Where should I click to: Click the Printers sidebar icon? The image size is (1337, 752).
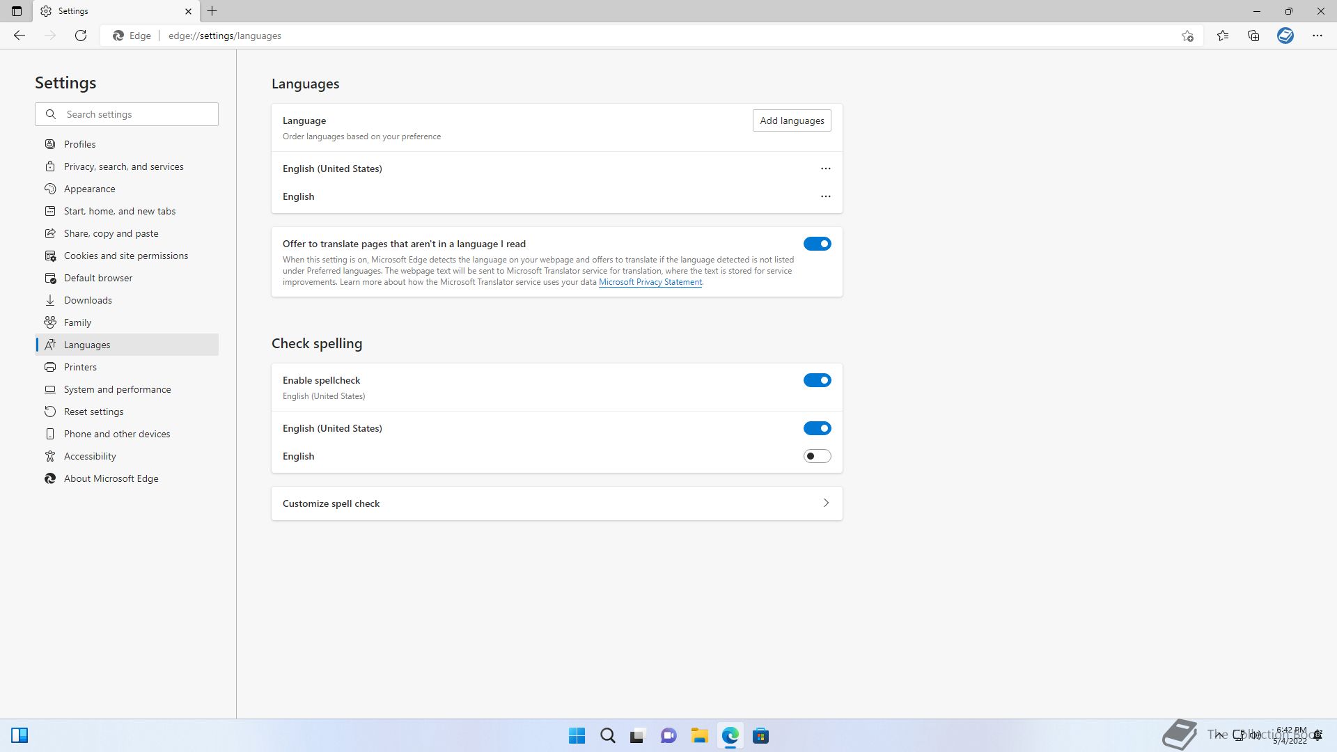point(50,367)
